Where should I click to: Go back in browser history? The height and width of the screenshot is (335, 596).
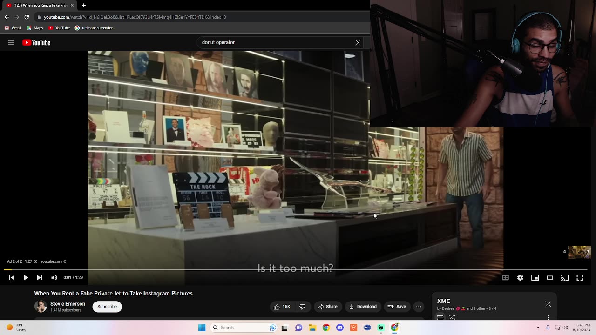pos(7,17)
